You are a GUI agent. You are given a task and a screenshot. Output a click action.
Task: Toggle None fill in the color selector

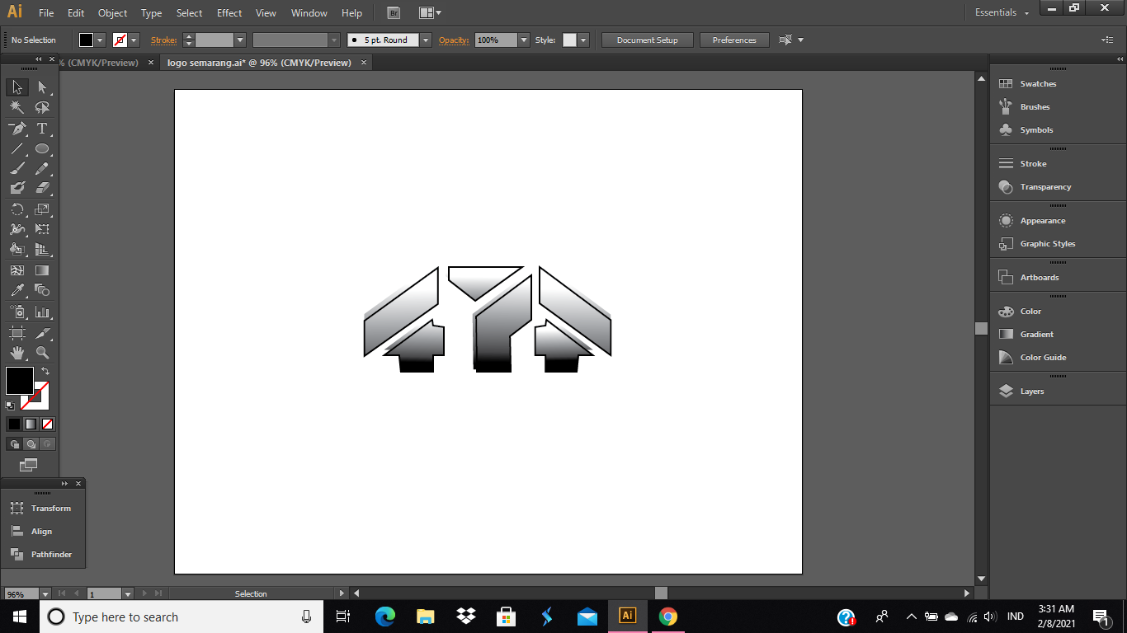click(47, 424)
